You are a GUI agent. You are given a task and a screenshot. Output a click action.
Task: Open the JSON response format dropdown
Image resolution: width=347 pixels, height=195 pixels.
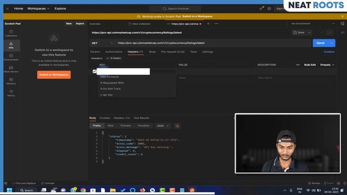click(x=163, y=126)
